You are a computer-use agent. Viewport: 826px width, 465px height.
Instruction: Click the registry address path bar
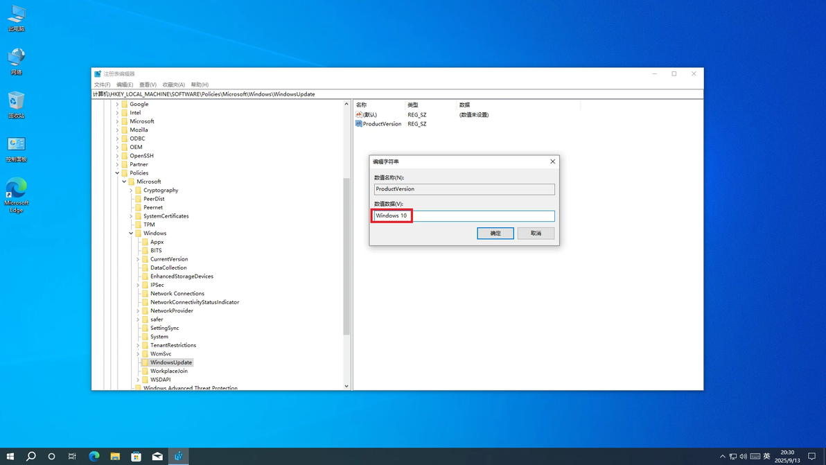pos(398,94)
